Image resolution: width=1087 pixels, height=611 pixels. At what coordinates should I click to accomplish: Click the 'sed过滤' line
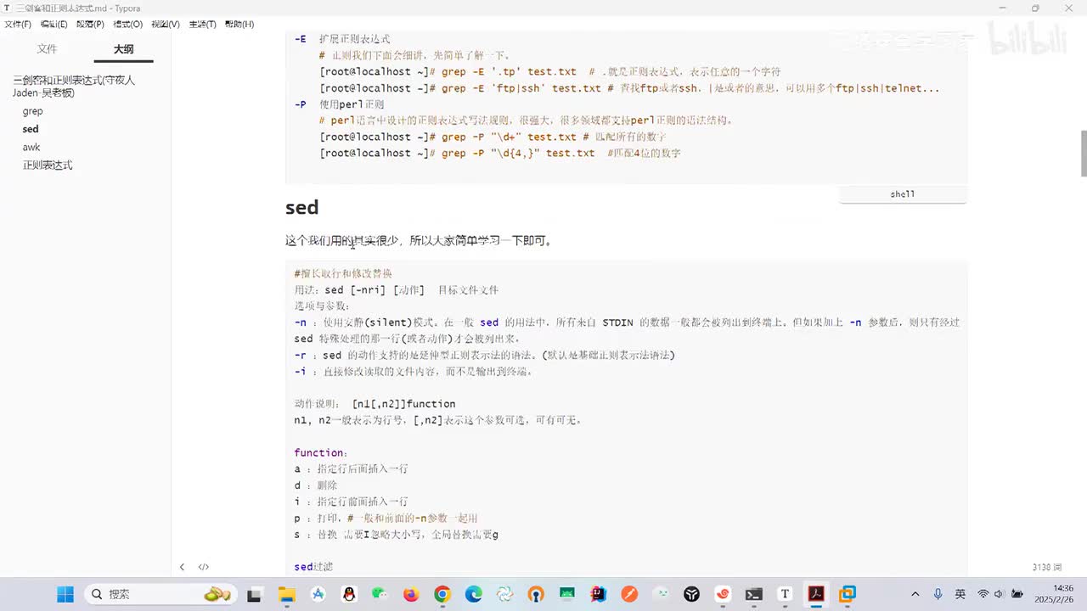point(313,566)
